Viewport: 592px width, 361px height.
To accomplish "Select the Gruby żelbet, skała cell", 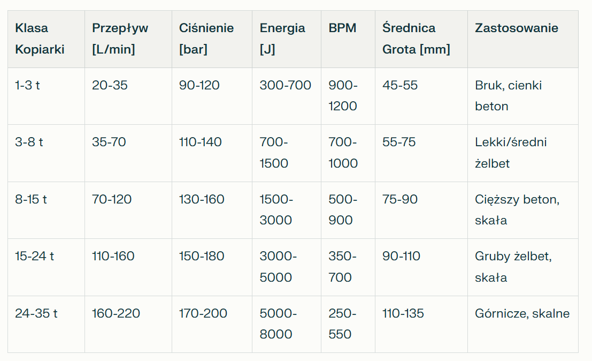I will click(x=513, y=266).
